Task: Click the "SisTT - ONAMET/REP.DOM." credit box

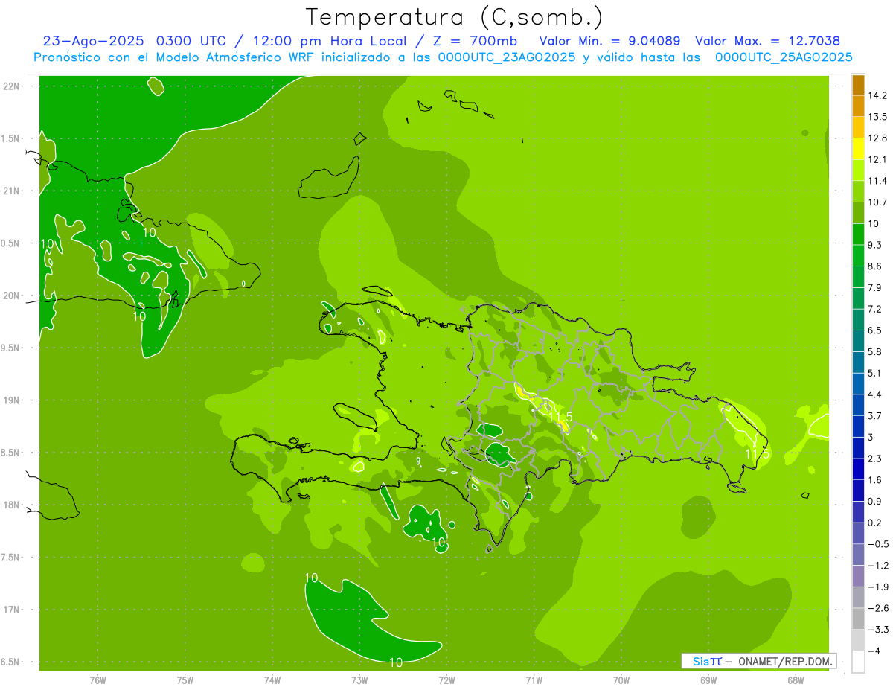Action: (759, 661)
